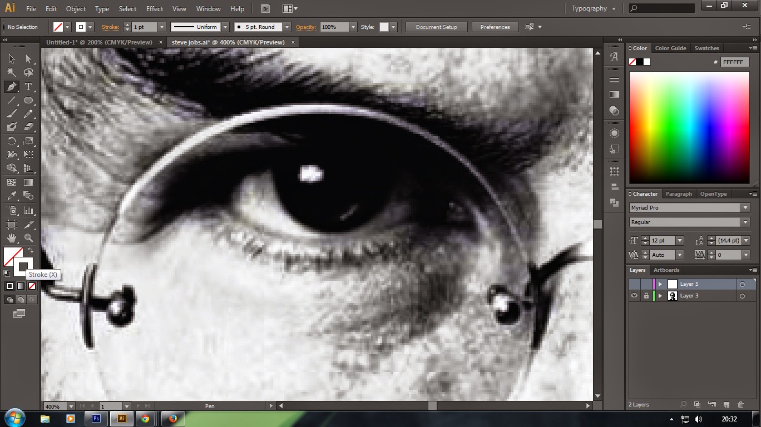This screenshot has width=761, height=427.
Task: Select the Mesh tool
Action: click(12, 182)
